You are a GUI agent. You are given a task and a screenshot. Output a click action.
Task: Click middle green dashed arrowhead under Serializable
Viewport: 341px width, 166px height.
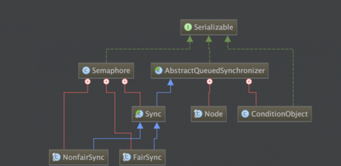coord(209,39)
